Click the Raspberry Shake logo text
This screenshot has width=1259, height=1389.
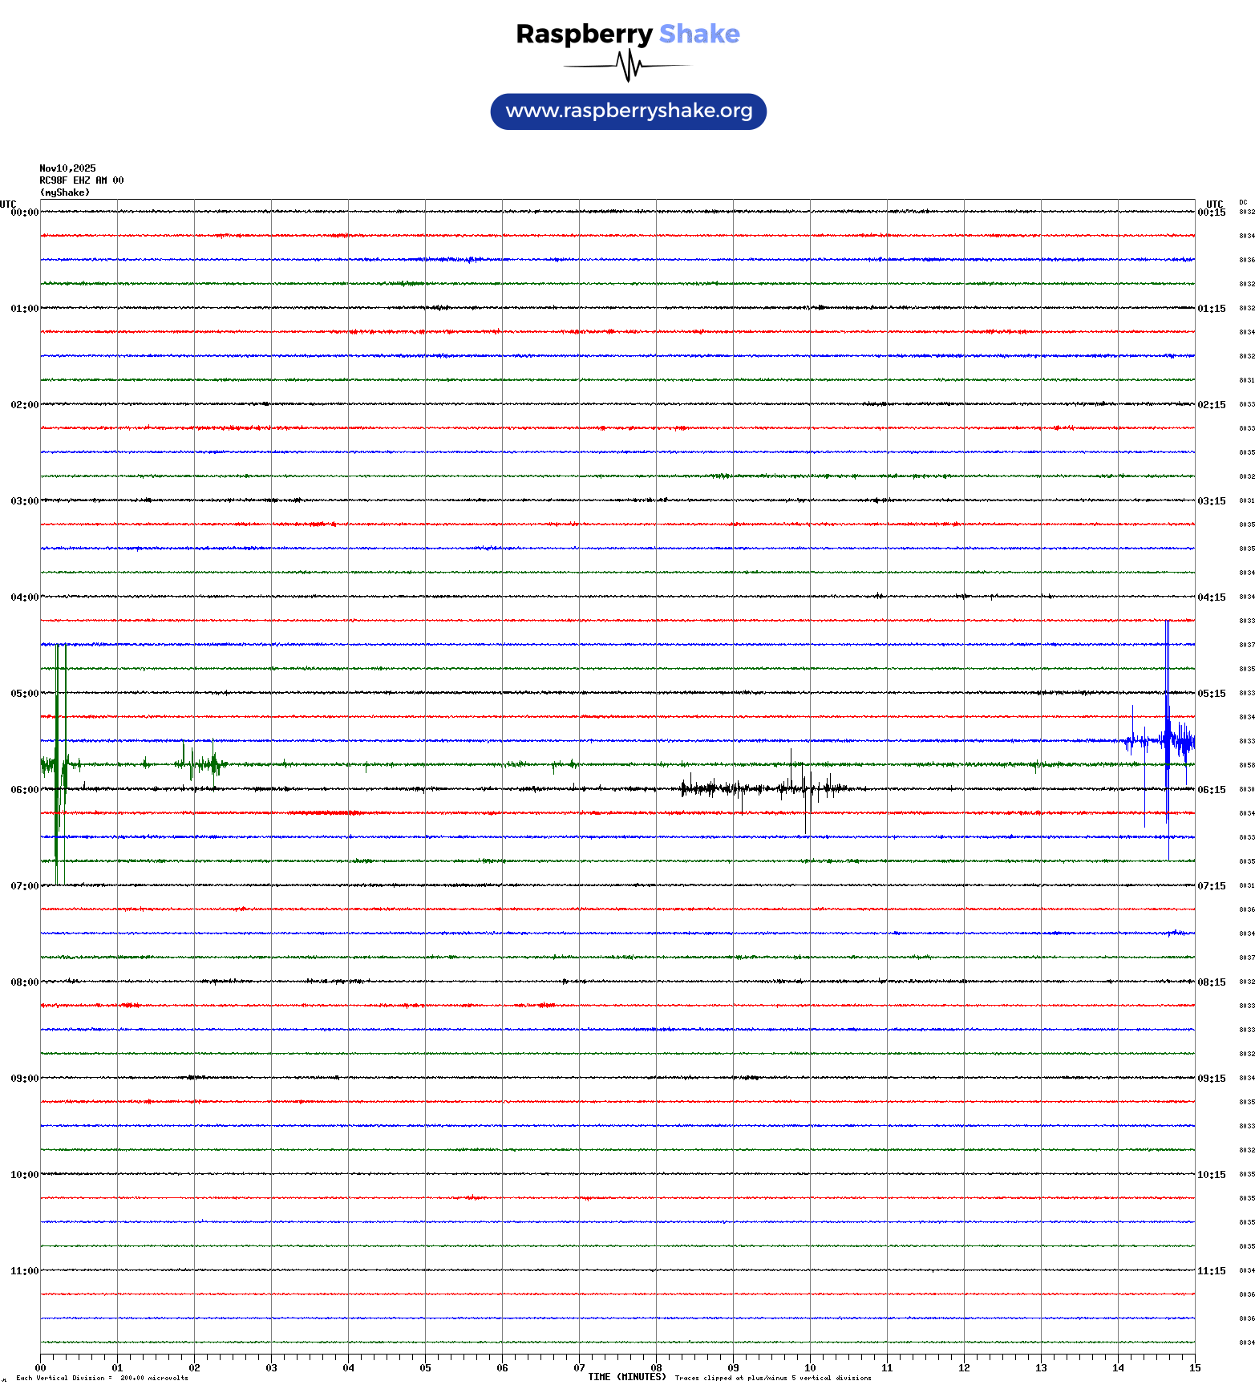tap(627, 34)
